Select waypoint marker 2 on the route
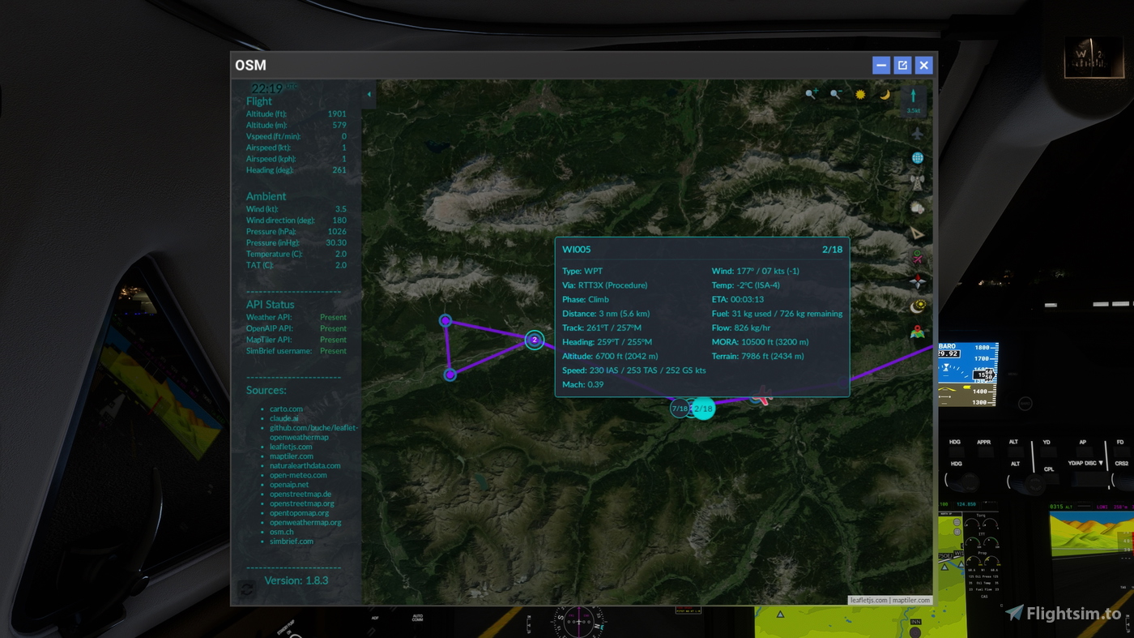1134x638 pixels. point(534,340)
